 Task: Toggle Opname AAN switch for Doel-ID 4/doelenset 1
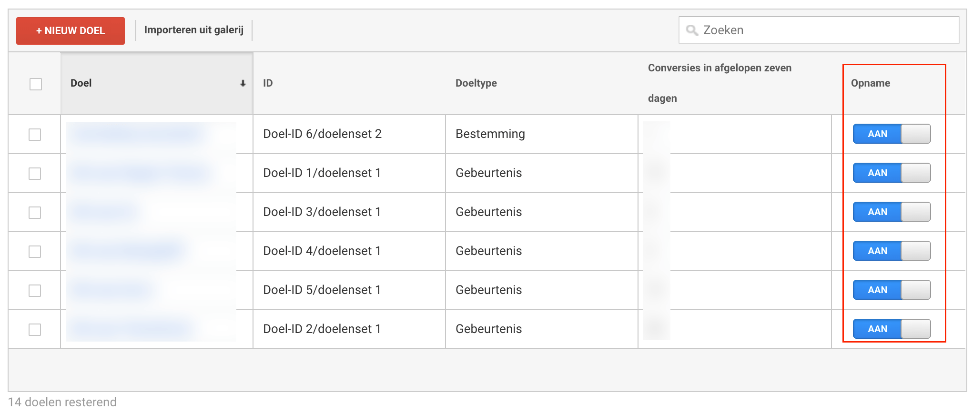(892, 251)
